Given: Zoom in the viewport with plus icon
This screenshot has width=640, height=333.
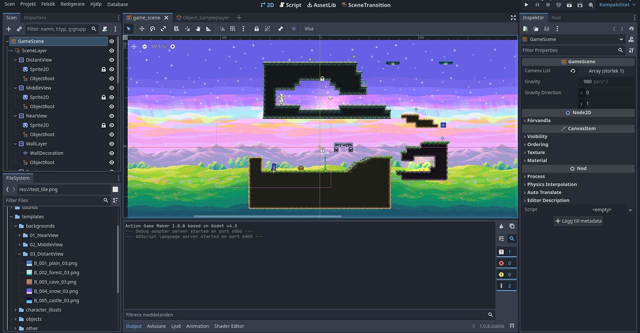Looking at the screenshot, I should tap(172, 46).
